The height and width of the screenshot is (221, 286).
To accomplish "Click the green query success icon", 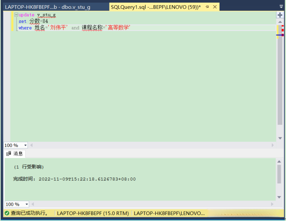I will [x=7, y=213].
